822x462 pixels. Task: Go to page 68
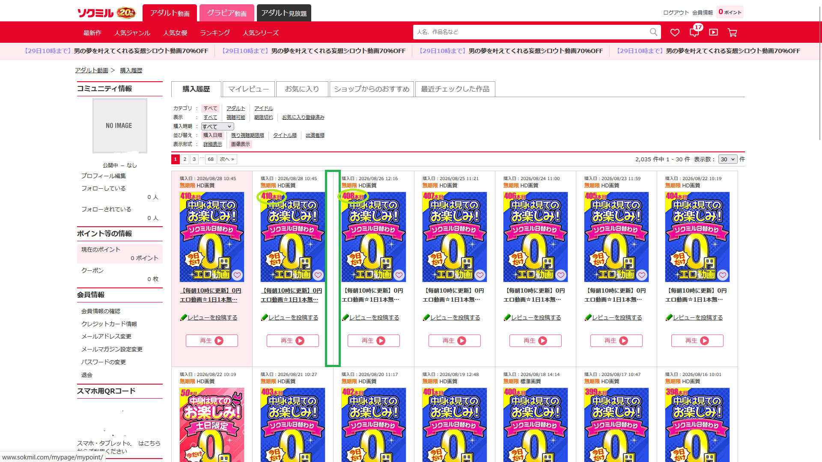(211, 159)
